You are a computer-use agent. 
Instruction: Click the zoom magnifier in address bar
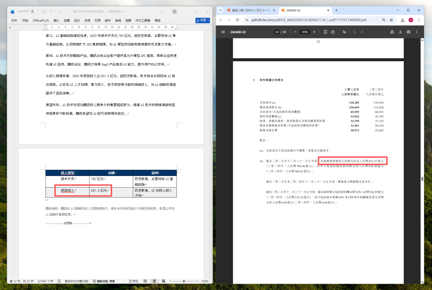point(384,20)
